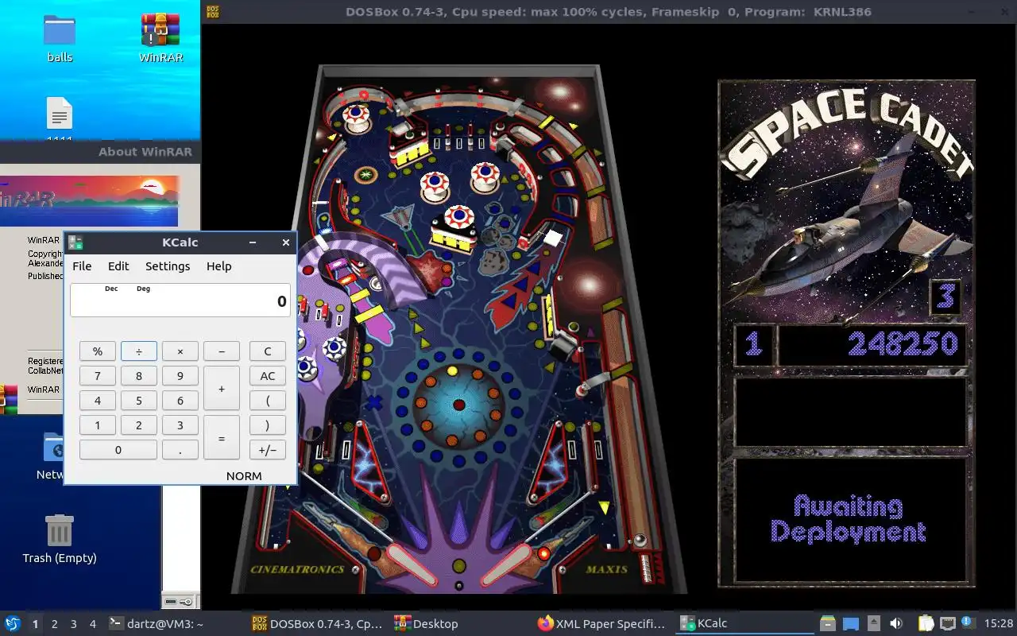Open the balls folder on desktop

point(59,38)
